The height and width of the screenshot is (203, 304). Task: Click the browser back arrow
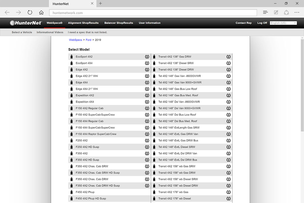(x=7, y=12)
